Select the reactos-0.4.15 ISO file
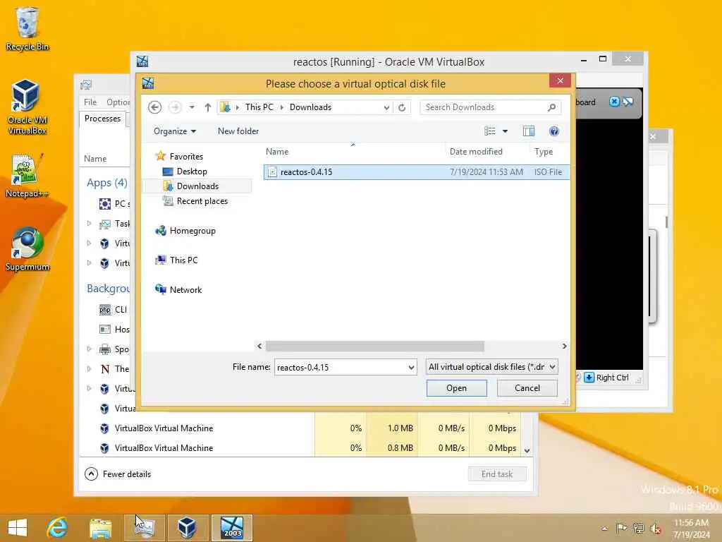 (x=416, y=172)
